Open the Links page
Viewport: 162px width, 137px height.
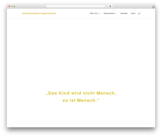coord(133,13)
